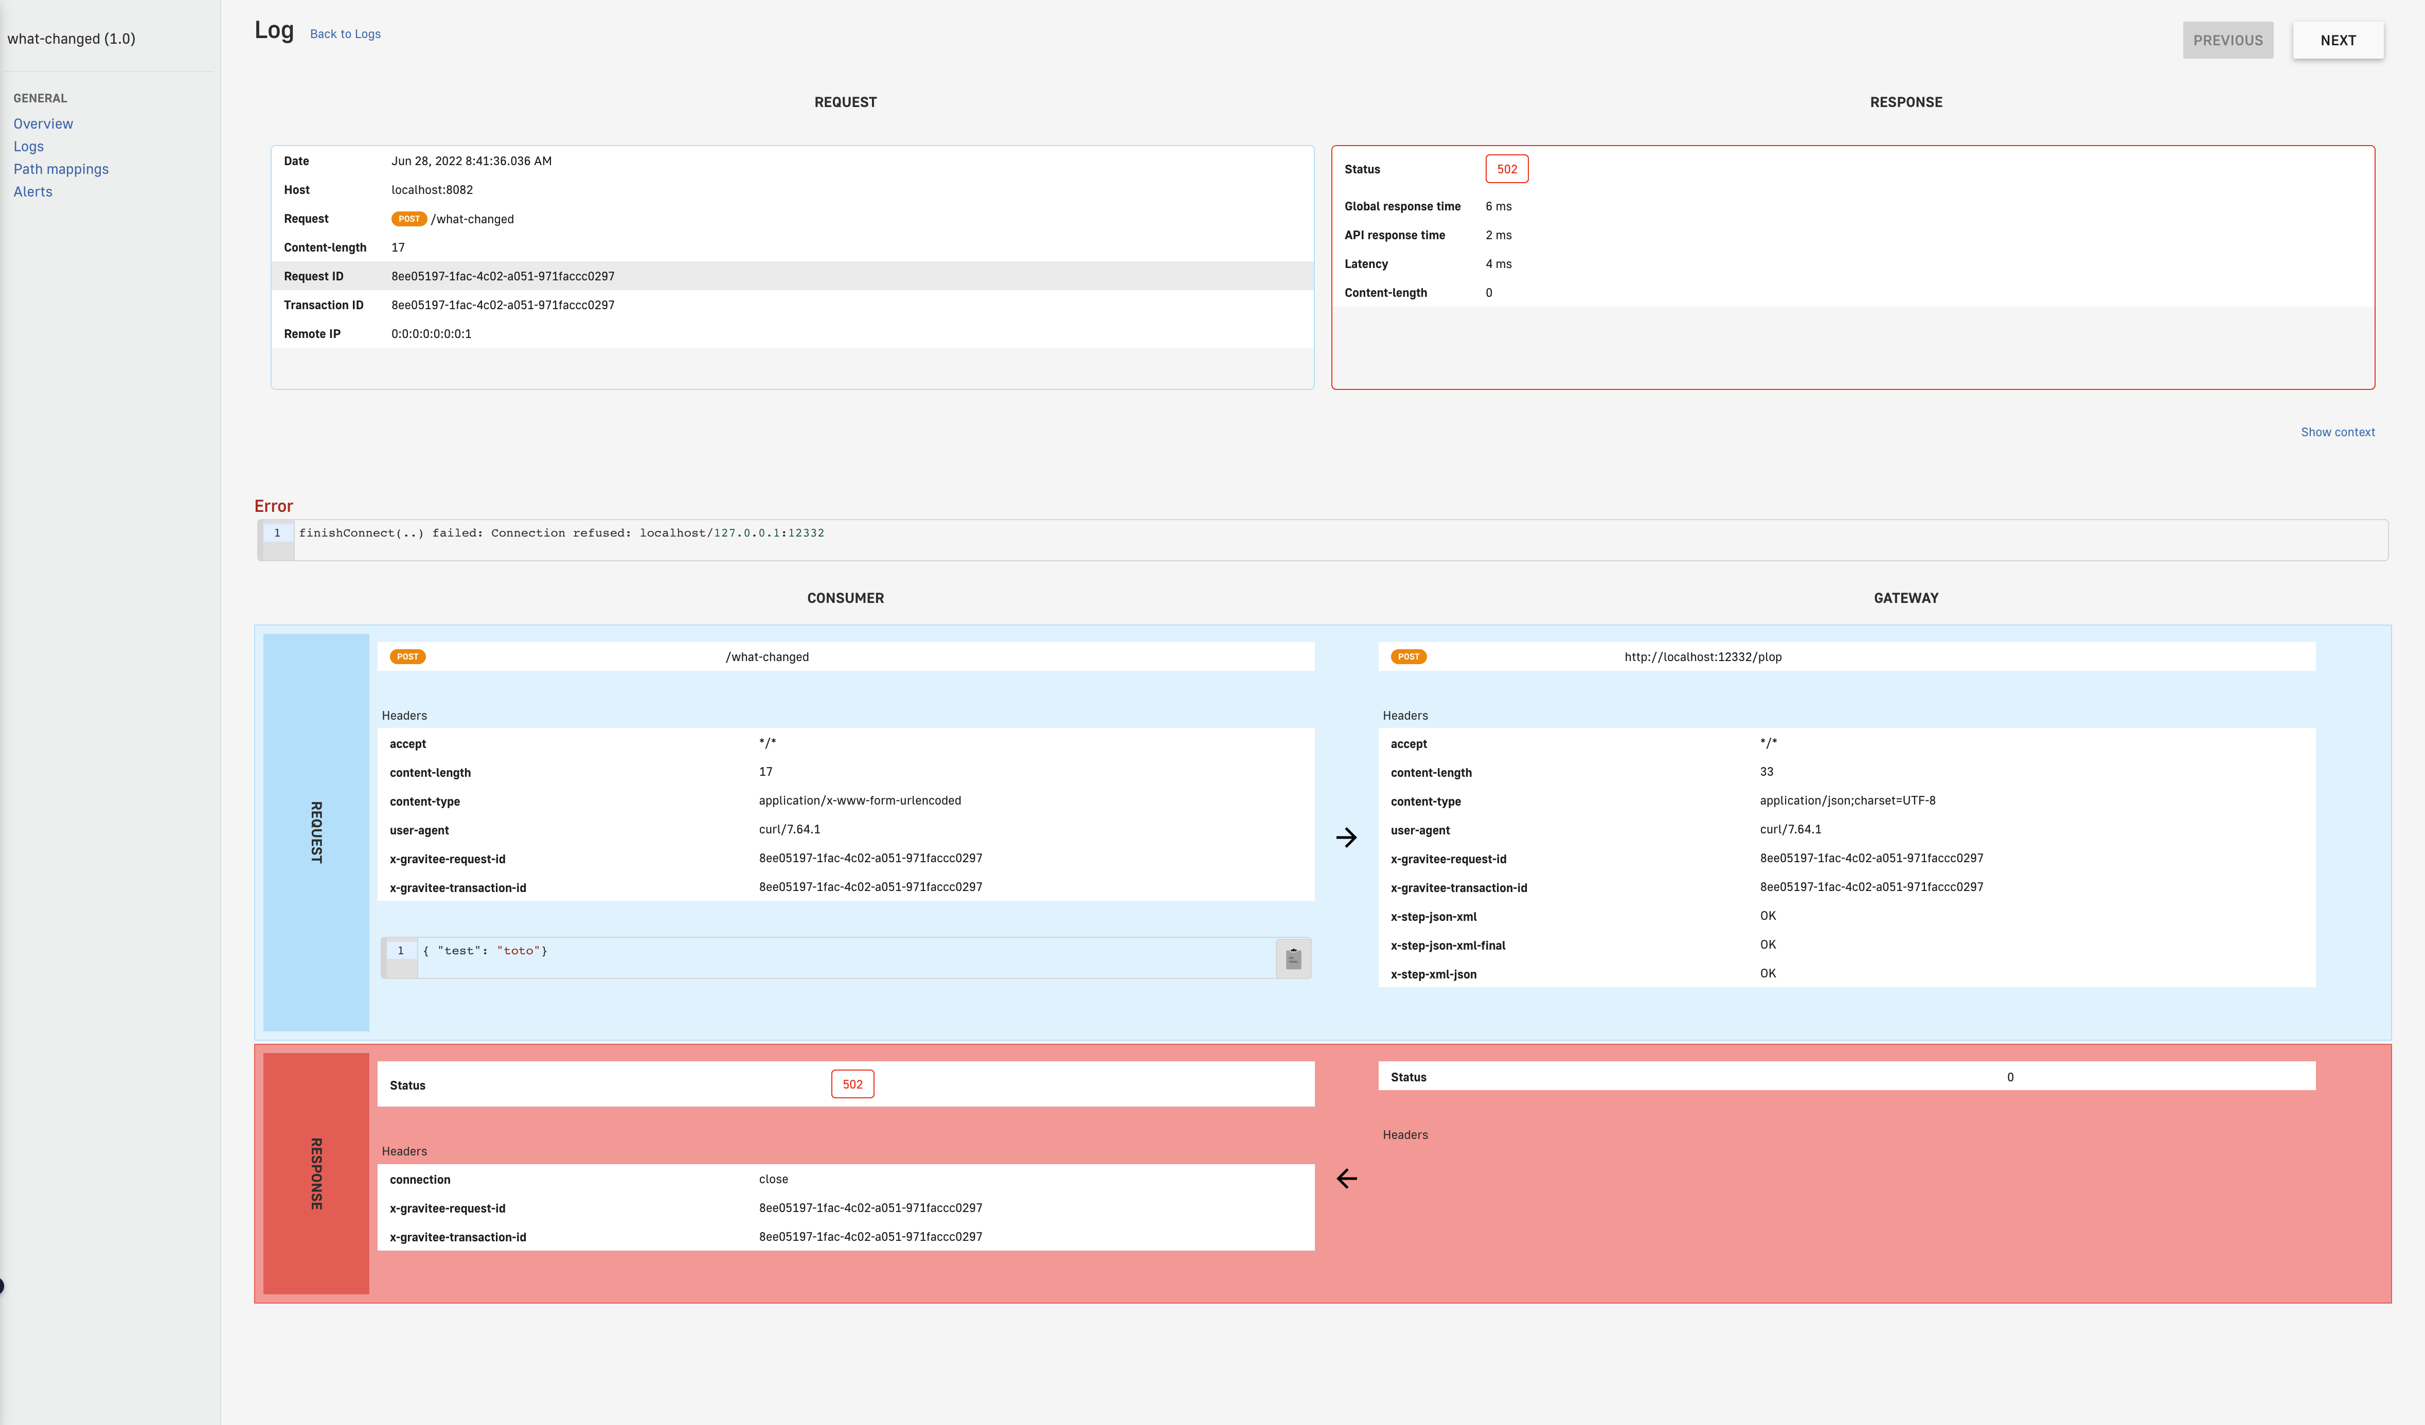Click the POST badge in the Request row
This screenshot has height=1425, width=2425.
[409, 219]
